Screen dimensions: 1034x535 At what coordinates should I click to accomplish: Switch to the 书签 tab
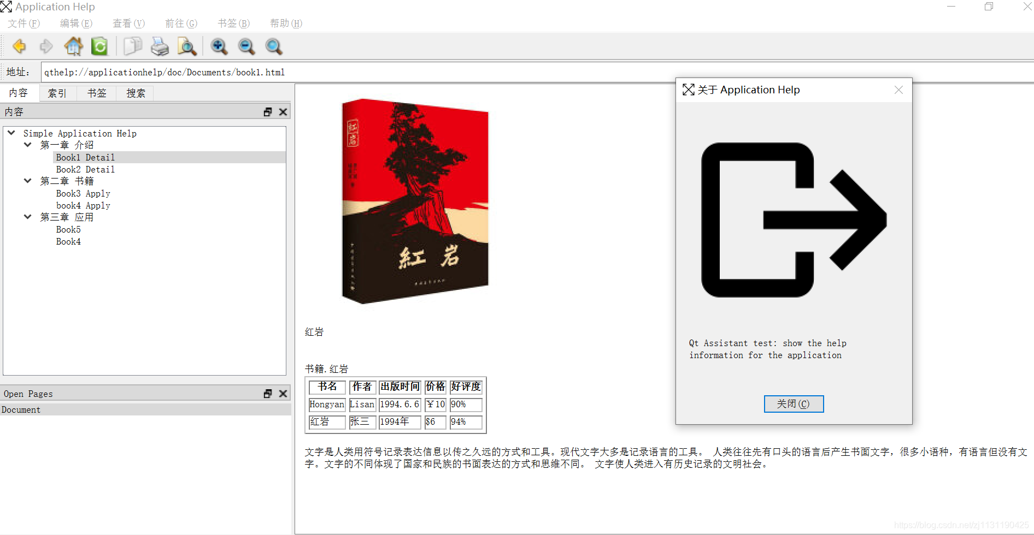[97, 93]
